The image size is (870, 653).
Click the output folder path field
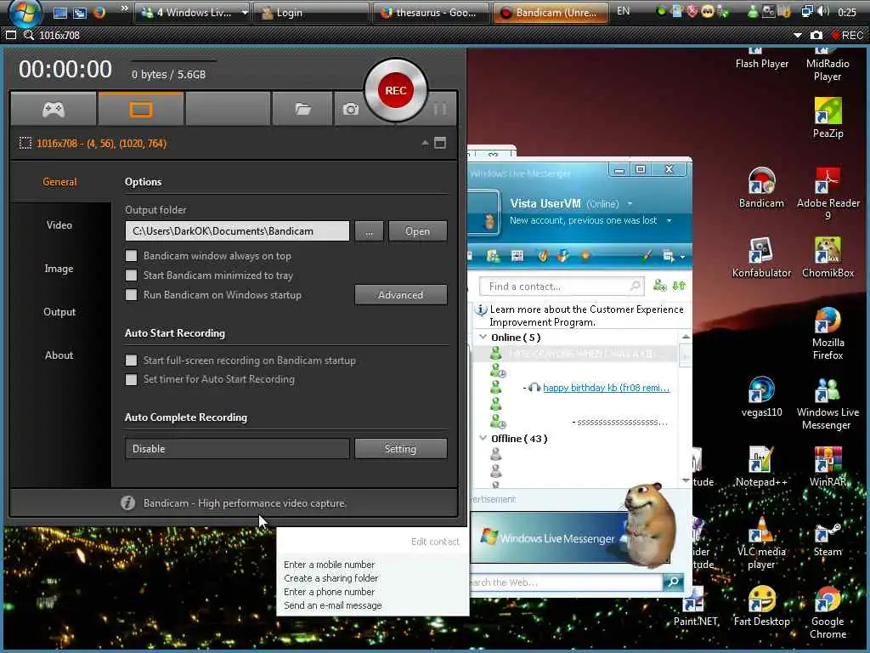238,231
